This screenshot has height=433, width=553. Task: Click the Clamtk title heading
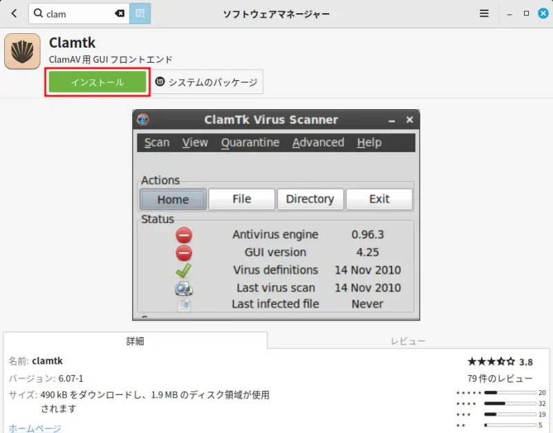coord(73,43)
